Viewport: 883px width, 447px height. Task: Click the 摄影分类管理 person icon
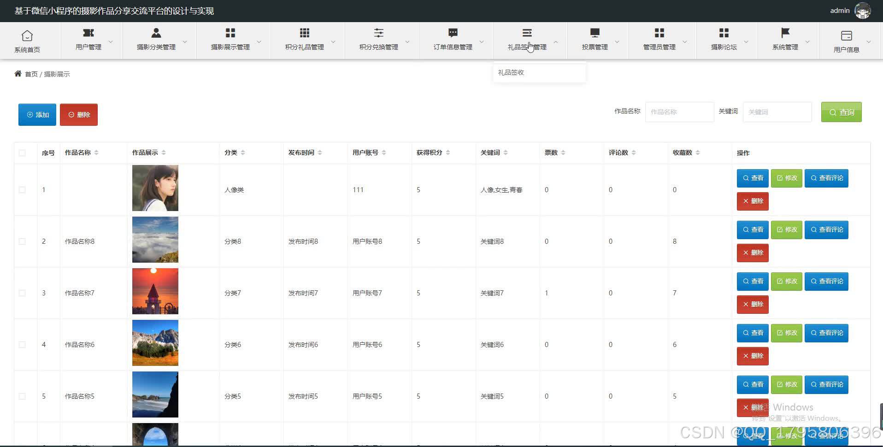(156, 33)
